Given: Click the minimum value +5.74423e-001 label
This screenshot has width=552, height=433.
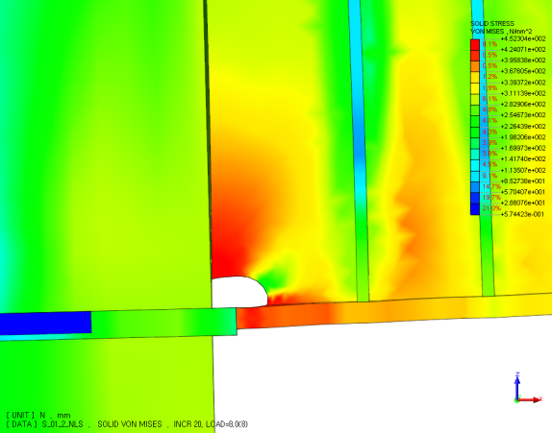Looking at the screenshot, I should point(522,214).
